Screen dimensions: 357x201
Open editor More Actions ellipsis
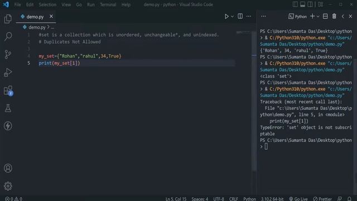(249, 16)
